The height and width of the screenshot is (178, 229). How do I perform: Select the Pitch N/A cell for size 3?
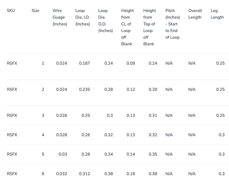click(x=169, y=115)
